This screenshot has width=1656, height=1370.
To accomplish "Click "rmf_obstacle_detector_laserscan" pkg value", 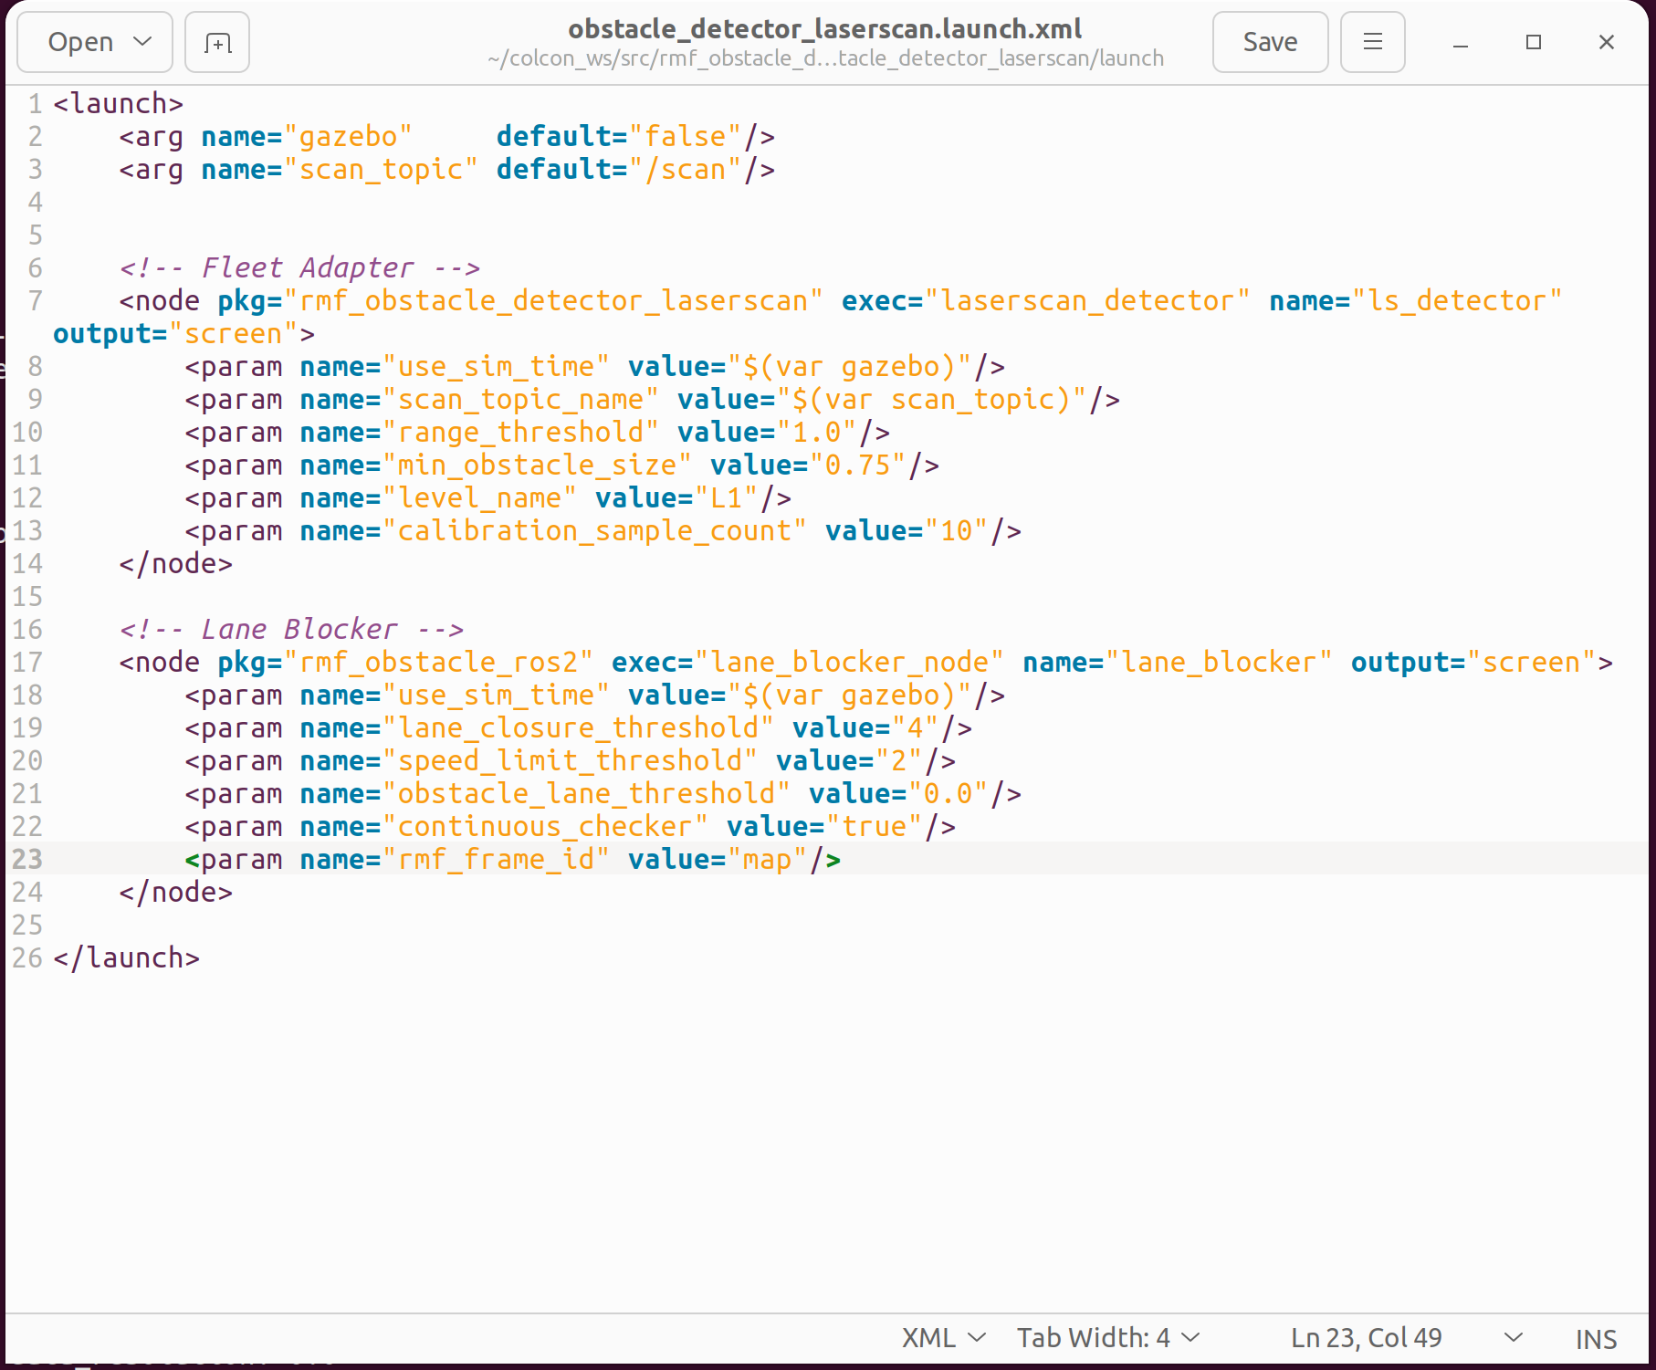I will pyautogui.click(x=553, y=300).
